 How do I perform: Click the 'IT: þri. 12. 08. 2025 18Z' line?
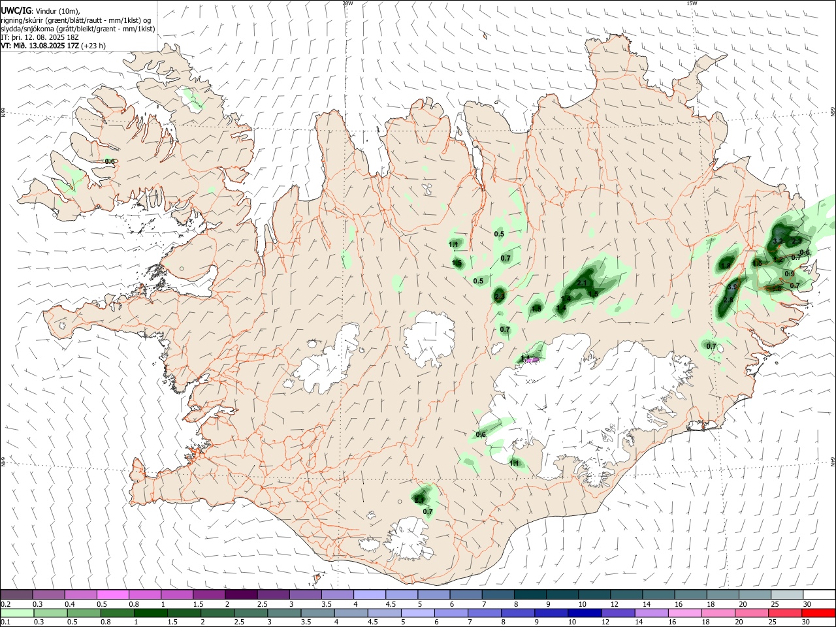click(40, 37)
